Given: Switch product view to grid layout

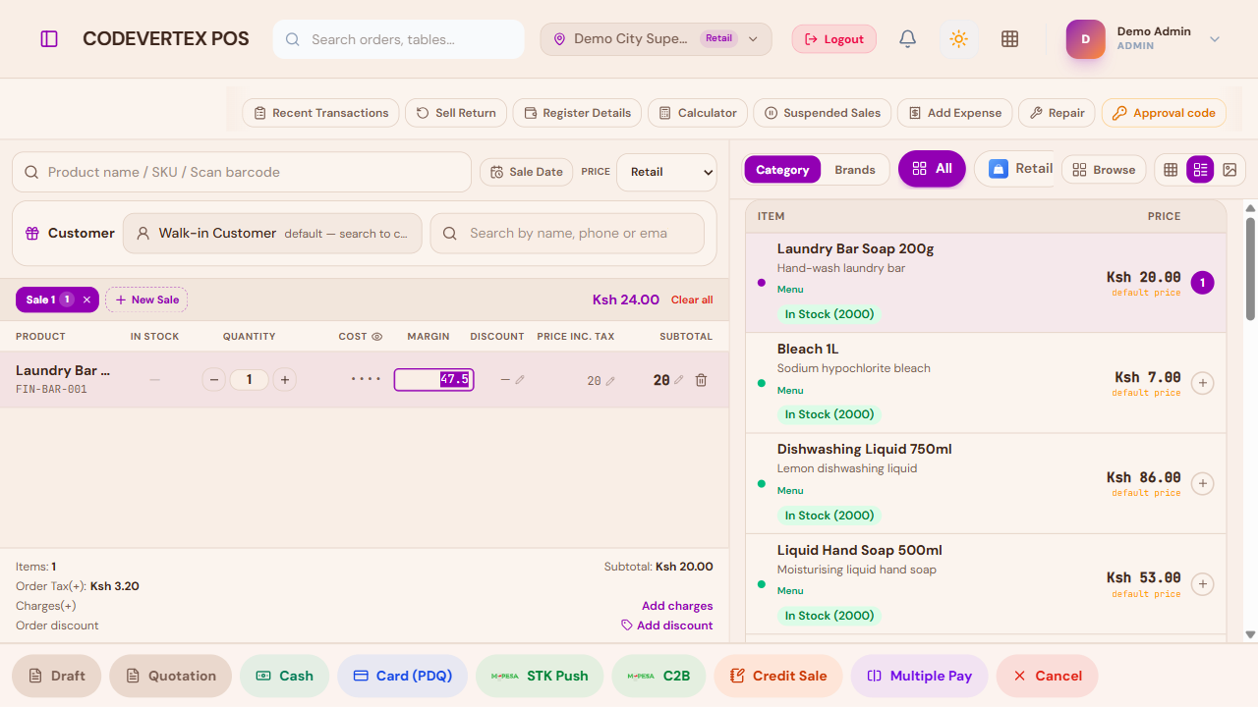Looking at the screenshot, I should click(x=1171, y=170).
